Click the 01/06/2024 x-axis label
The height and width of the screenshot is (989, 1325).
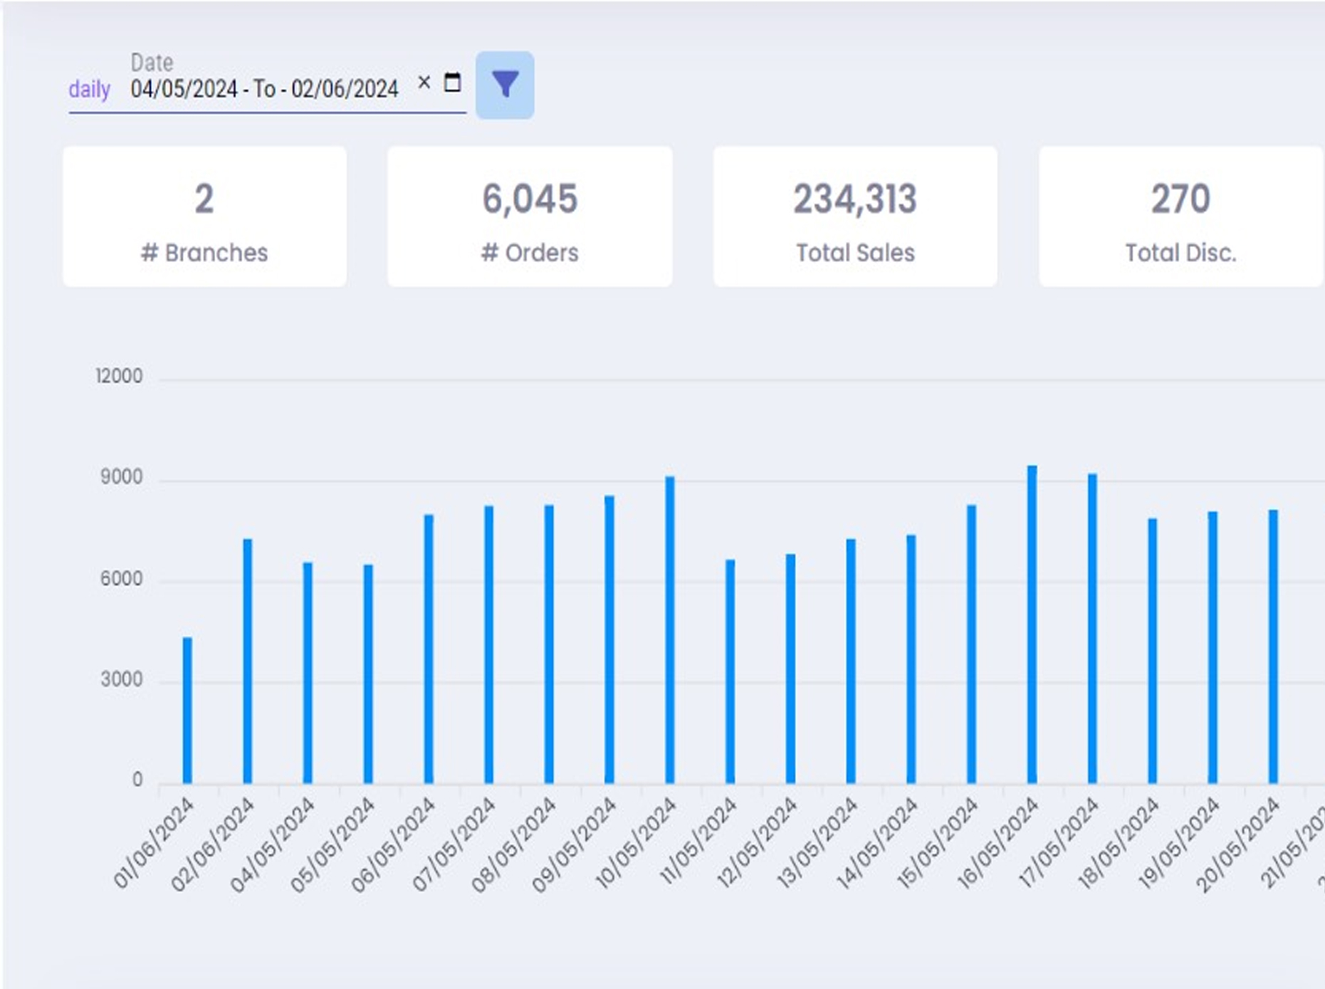click(154, 843)
